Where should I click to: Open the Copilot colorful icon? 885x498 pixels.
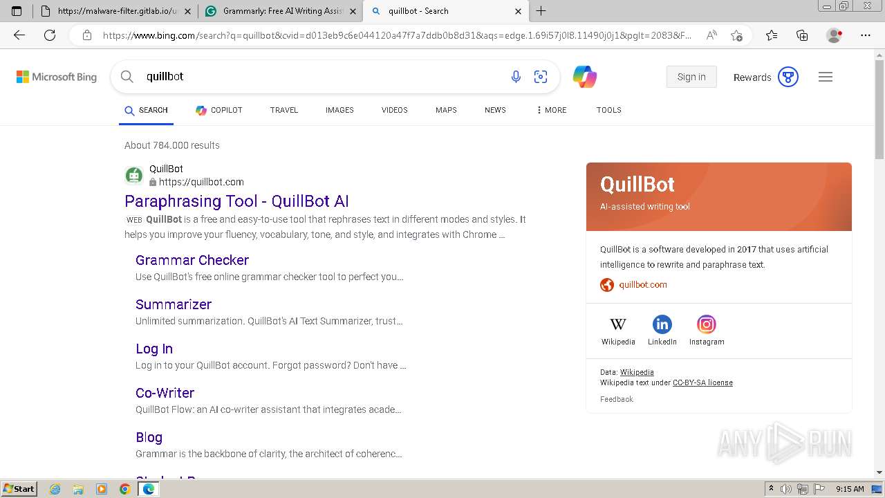coord(585,77)
